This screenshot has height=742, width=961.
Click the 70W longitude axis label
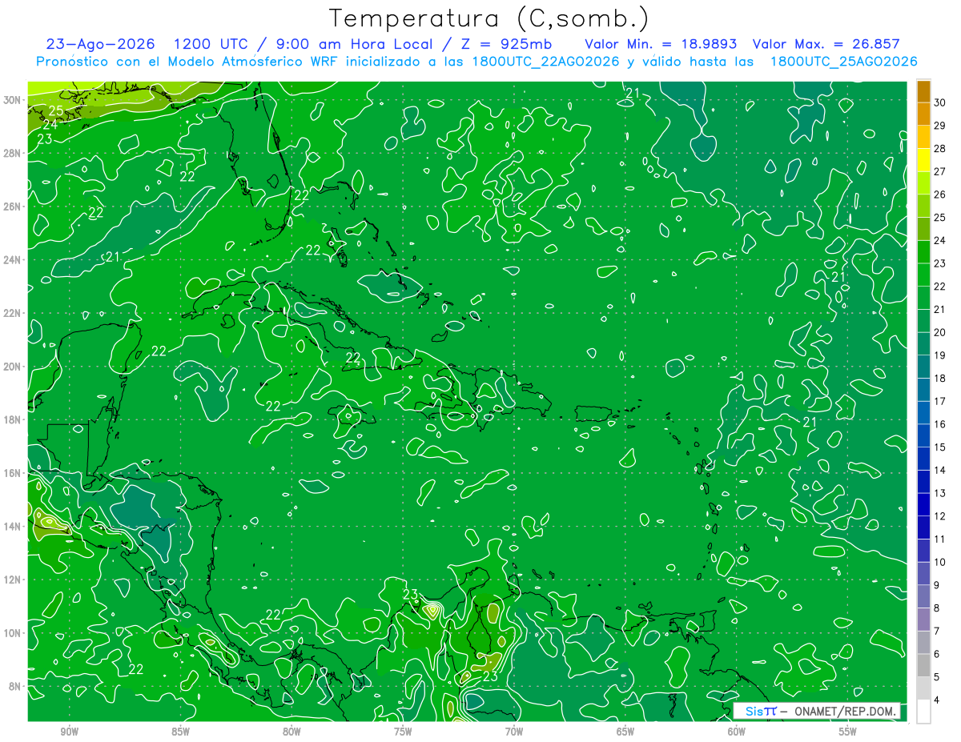514,732
